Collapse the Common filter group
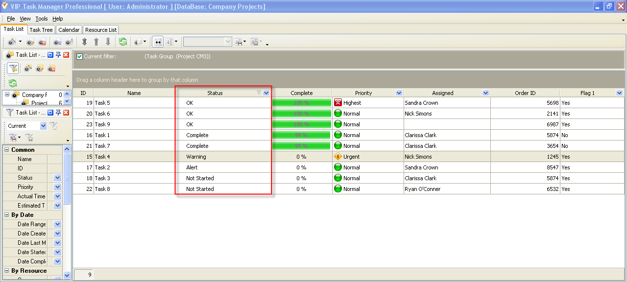Viewport: 627px width, 282px height. coord(7,150)
